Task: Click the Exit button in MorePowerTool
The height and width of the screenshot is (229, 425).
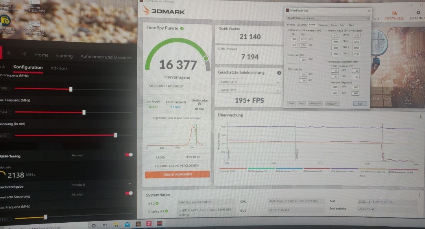Action: click(x=360, y=104)
